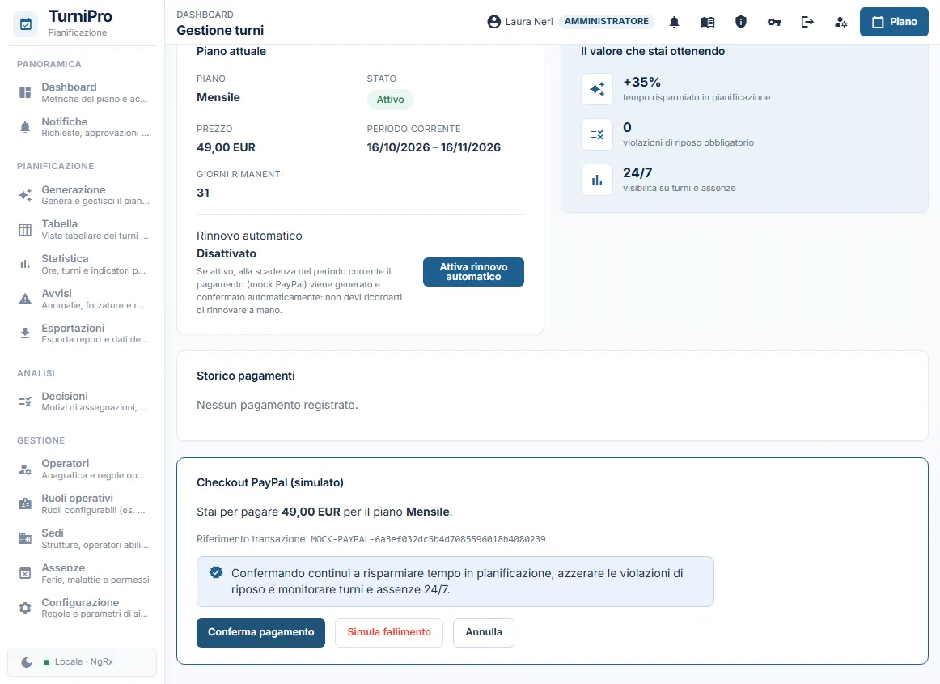Cancel checkout with Annulla button
Viewport: 940px width, 684px height.
tap(484, 632)
